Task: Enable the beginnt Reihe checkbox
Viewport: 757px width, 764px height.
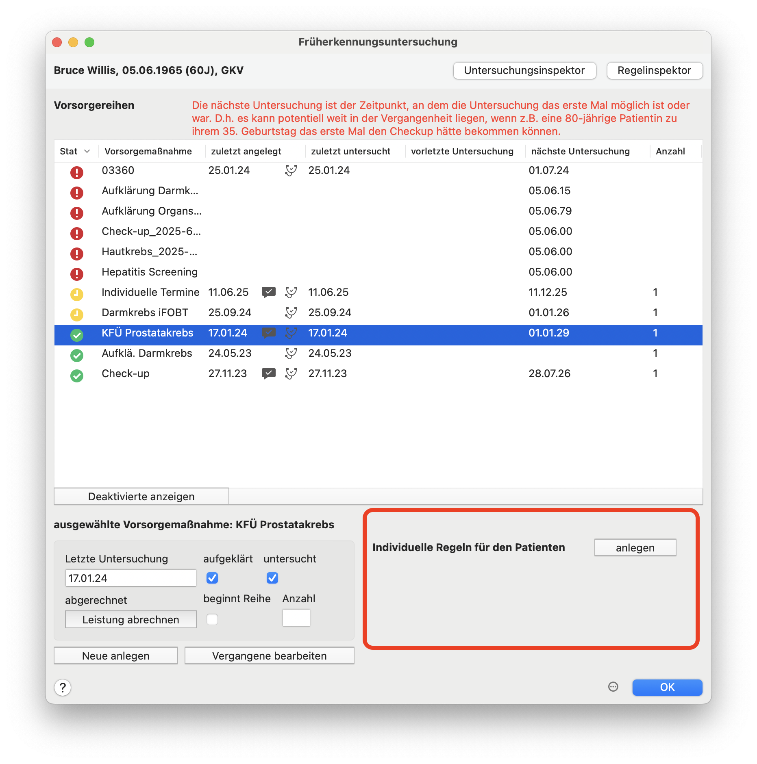Action: (212, 619)
